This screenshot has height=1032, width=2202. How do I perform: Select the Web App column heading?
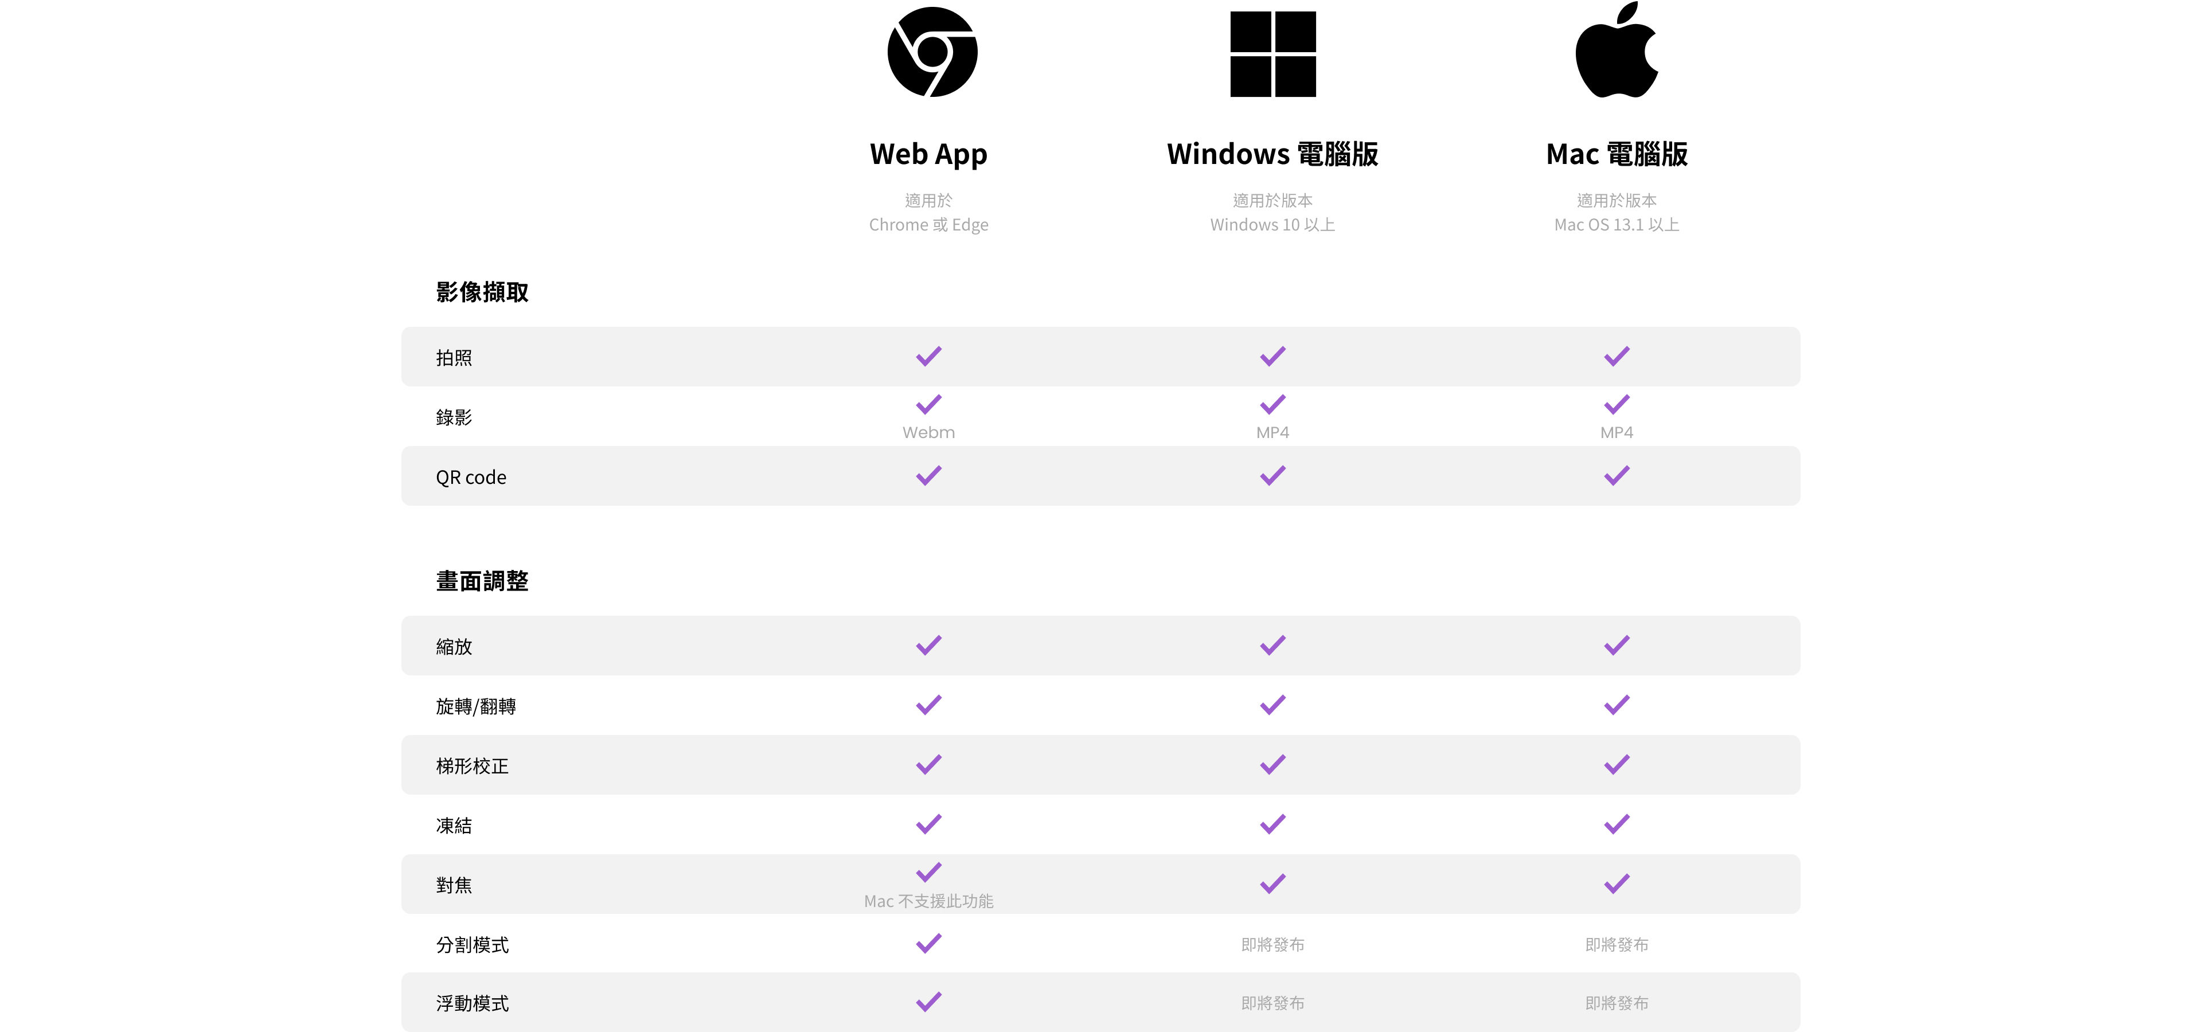pos(928,155)
